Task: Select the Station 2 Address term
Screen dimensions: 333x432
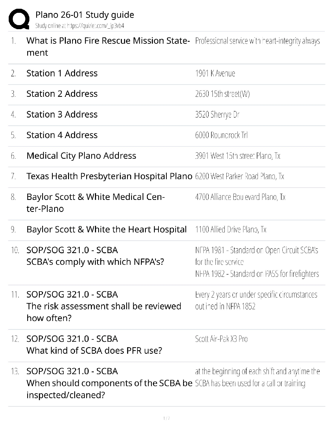Action: pos(62,94)
